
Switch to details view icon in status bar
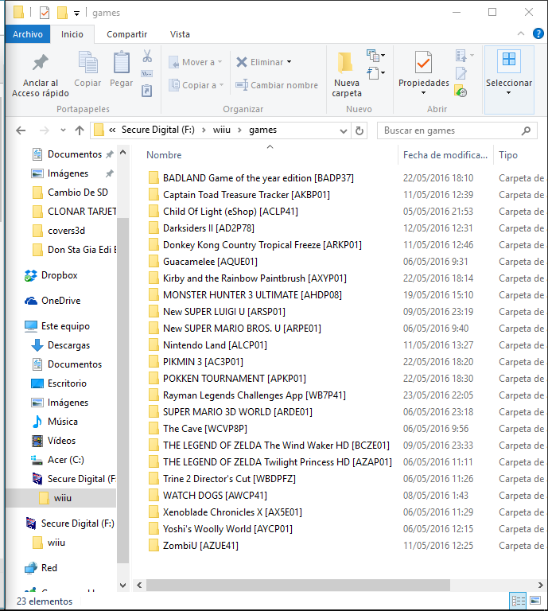point(518,601)
